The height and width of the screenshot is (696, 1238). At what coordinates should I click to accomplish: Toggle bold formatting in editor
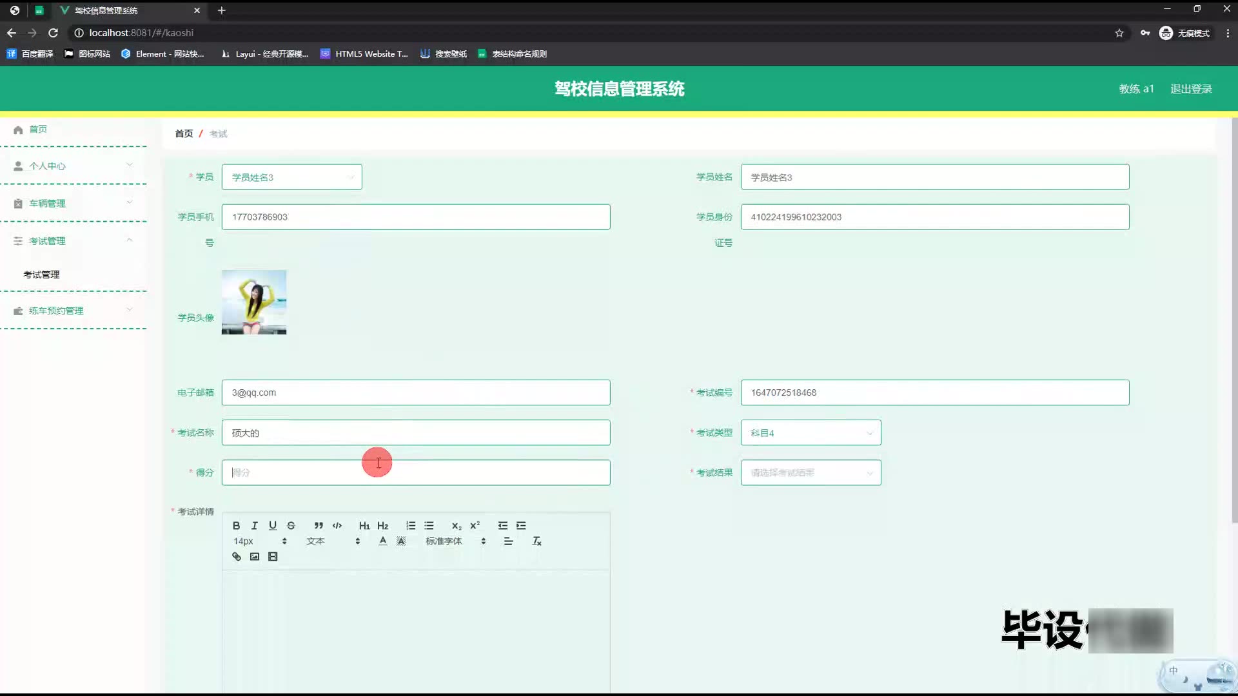click(236, 526)
